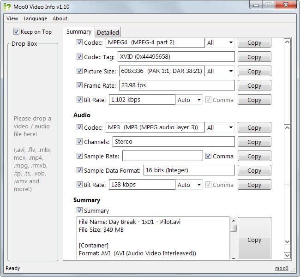Uncheck the Channels checkbox
The image size is (300, 277).
[79, 142]
